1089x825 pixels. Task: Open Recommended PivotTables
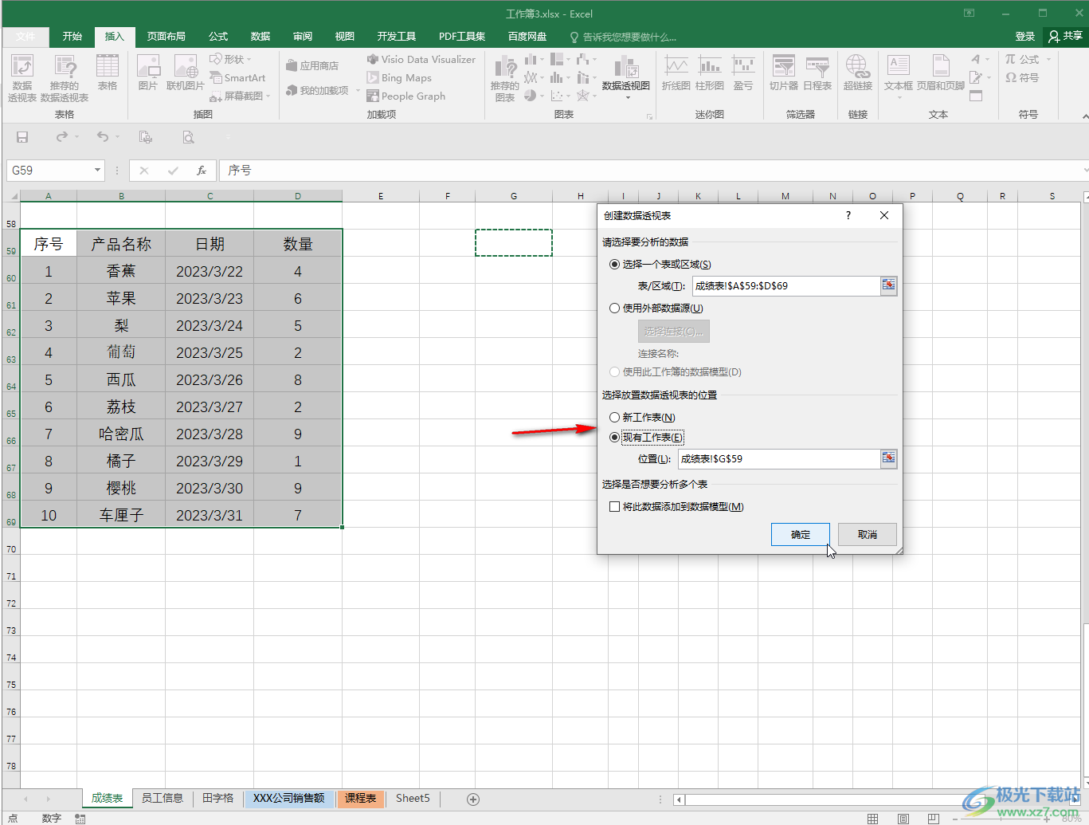[x=65, y=78]
